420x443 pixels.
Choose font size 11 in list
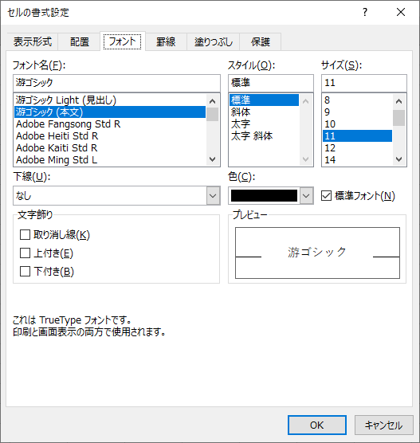pyautogui.click(x=357, y=136)
